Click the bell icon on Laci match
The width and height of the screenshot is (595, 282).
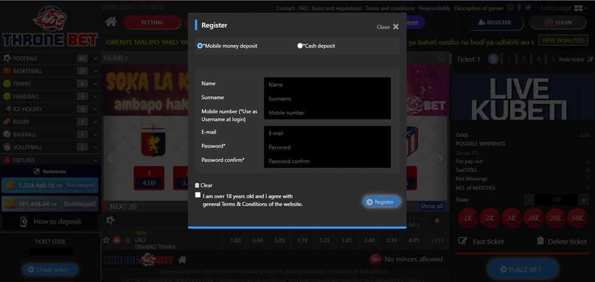point(128,240)
